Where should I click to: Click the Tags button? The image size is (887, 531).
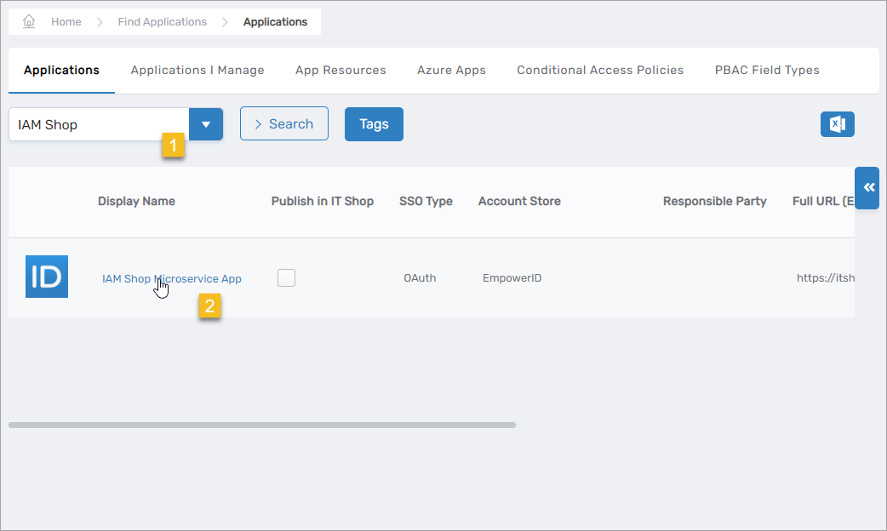click(374, 124)
